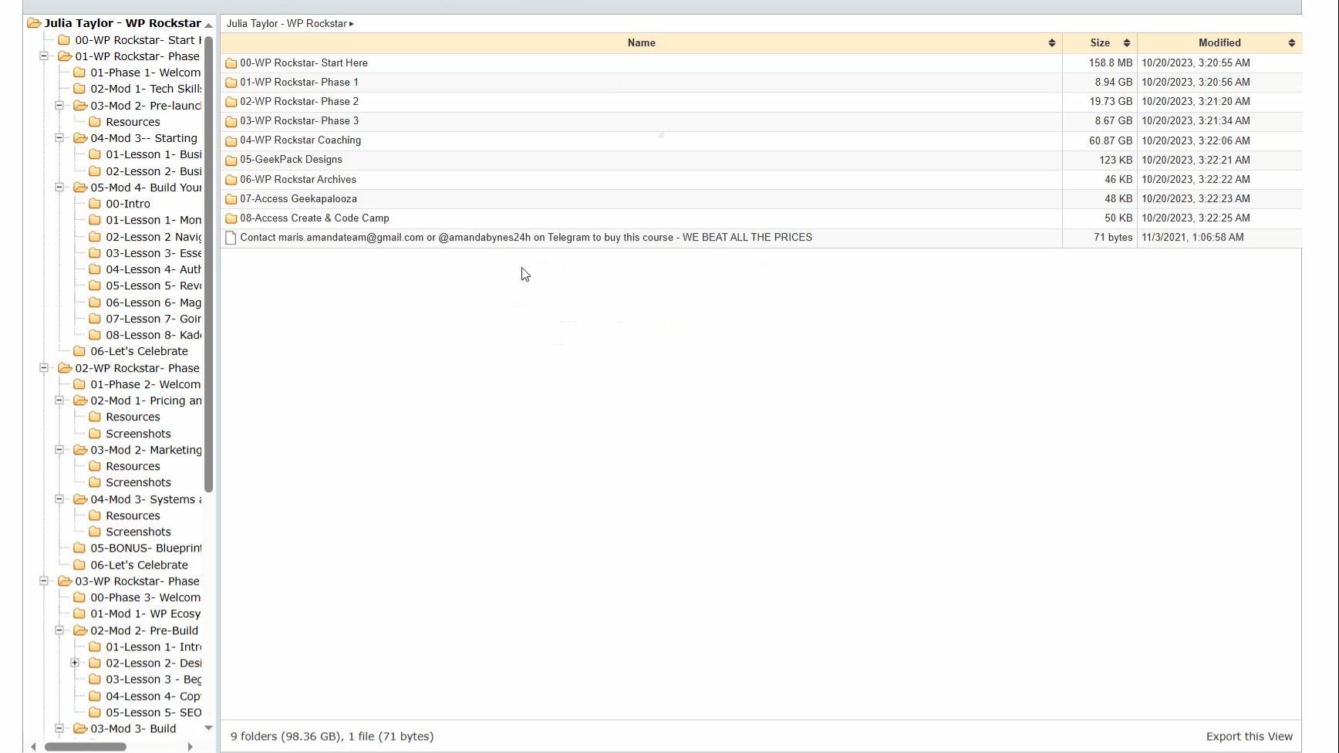The width and height of the screenshot is (1339, 753).
Task: Click tree panel vertical scrollbar thumb
Action: coord(208,262)
